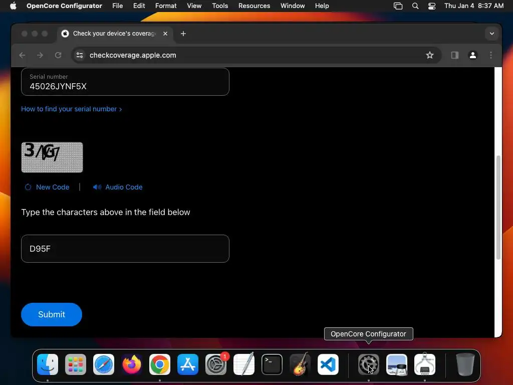
Task: Toggle the browser side panel
Action: coord(455,55)
